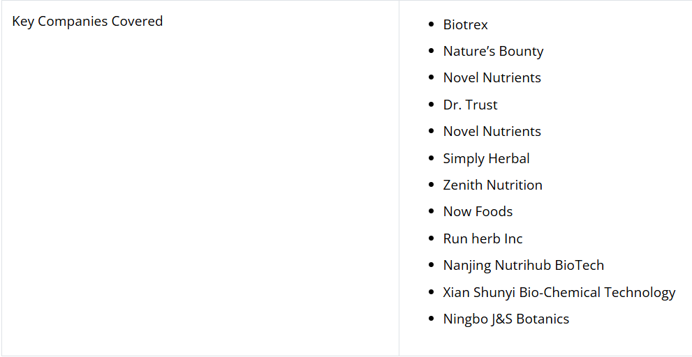Click the bullet point before Biotrex
The width and height of the screenshot is (692, 357).
432,26
